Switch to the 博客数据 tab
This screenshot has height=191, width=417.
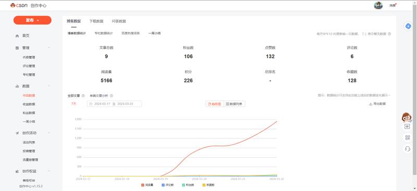click(x=73, y=21)
